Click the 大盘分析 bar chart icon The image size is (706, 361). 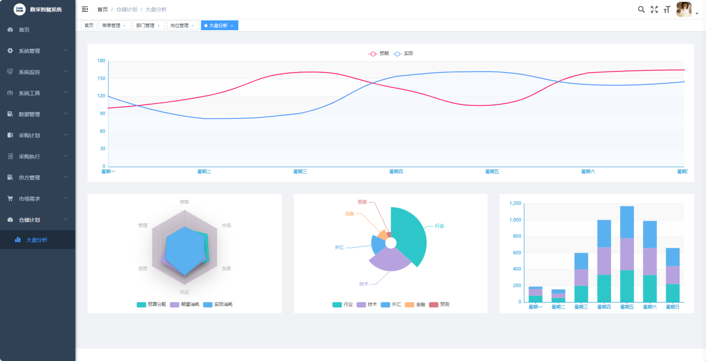coord(18,239)
